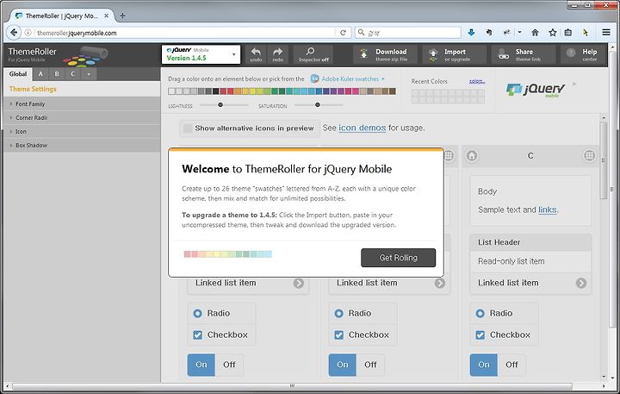
Task: Click chevron on swatch C linked list item
Action: (x=581, y=283)
